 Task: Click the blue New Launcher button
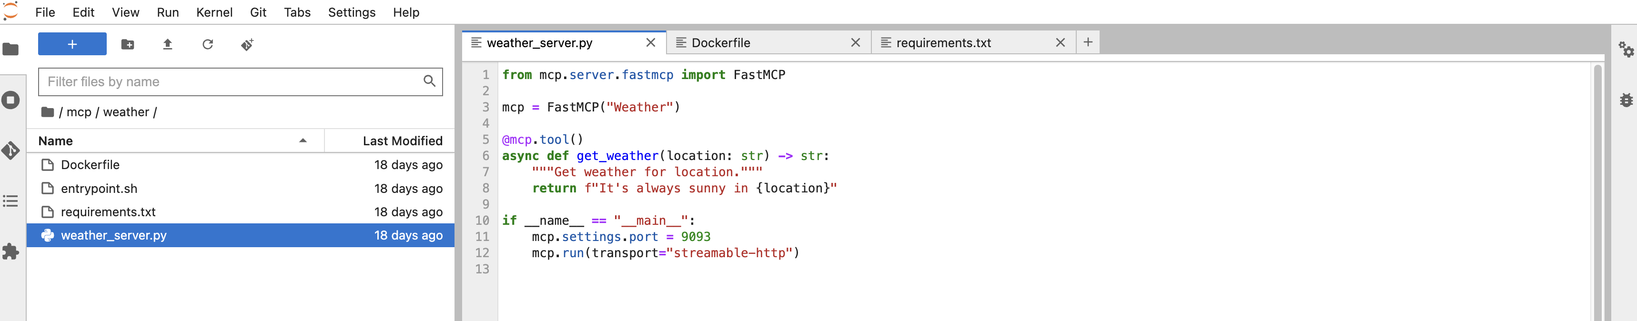tap(72, 44)
